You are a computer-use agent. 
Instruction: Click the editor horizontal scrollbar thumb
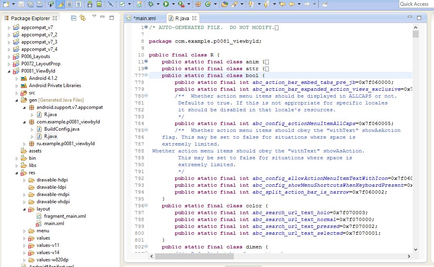[194, 257]
